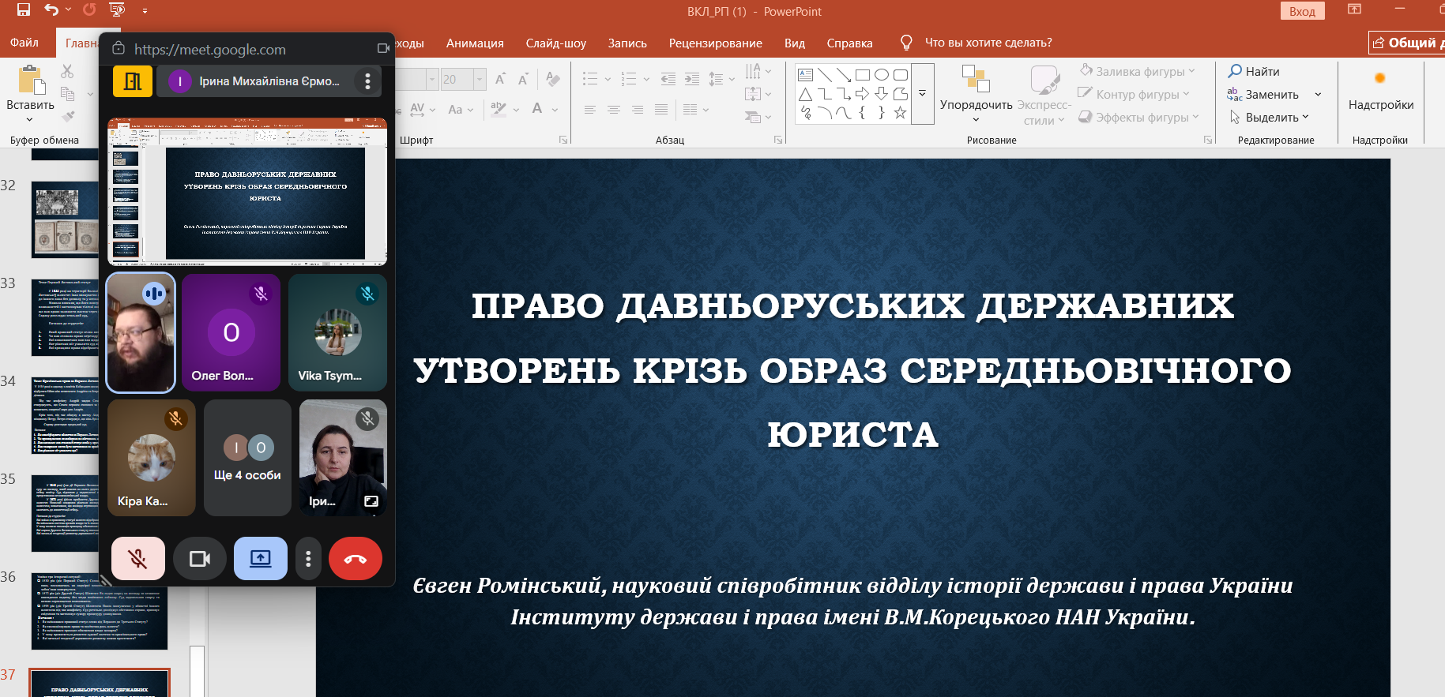This screenshot has width=1445, height=697.
Task: Open the Анимация ribbon tab
Action: pos(475,43)
